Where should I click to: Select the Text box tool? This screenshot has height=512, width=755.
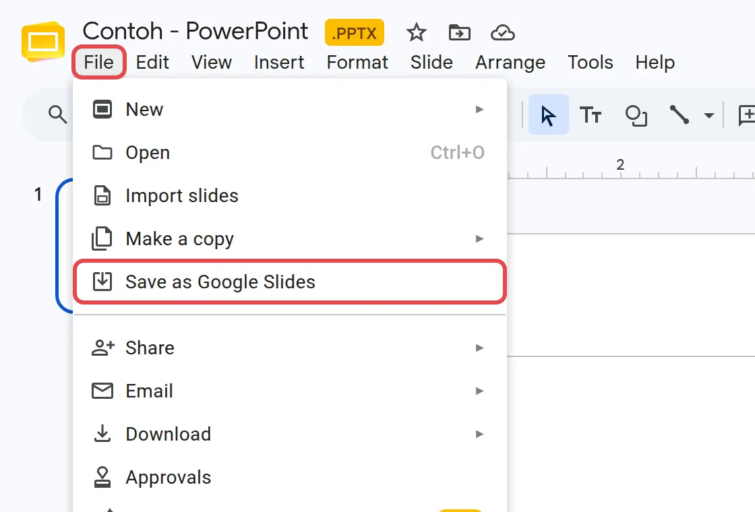591,115
